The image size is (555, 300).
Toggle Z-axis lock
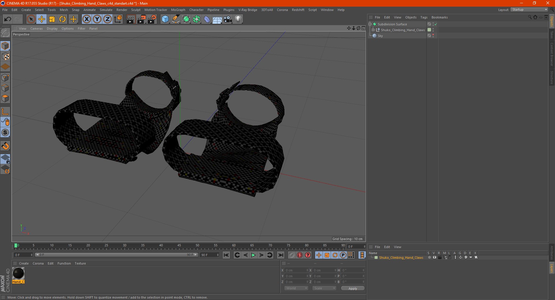pos(108,19)
